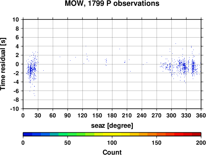
Task: Click the isolated data point above 4 s near 310°
Action: pyautogui.click(x=176, y=43)
